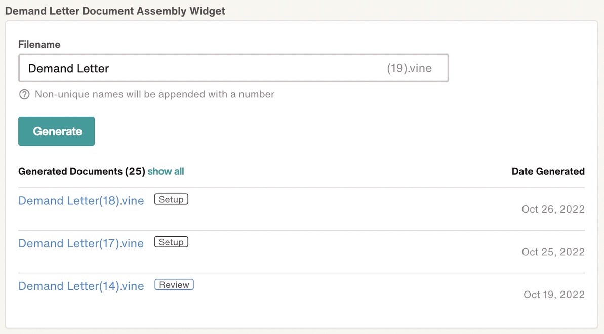
Task: Click the Date Generated column header
Action: point(548,171)
